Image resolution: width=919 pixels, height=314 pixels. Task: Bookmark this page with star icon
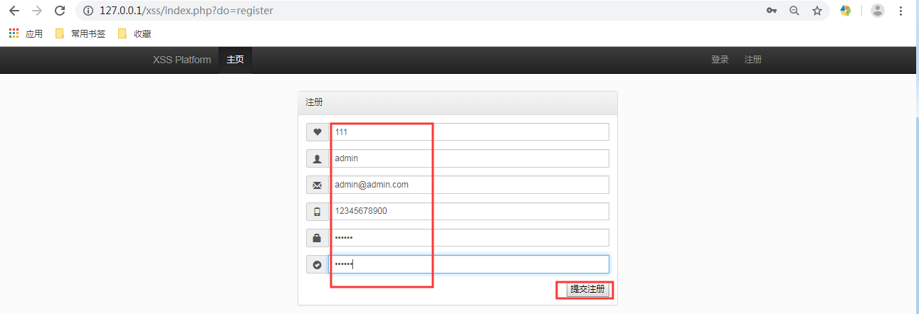(817, 11)
